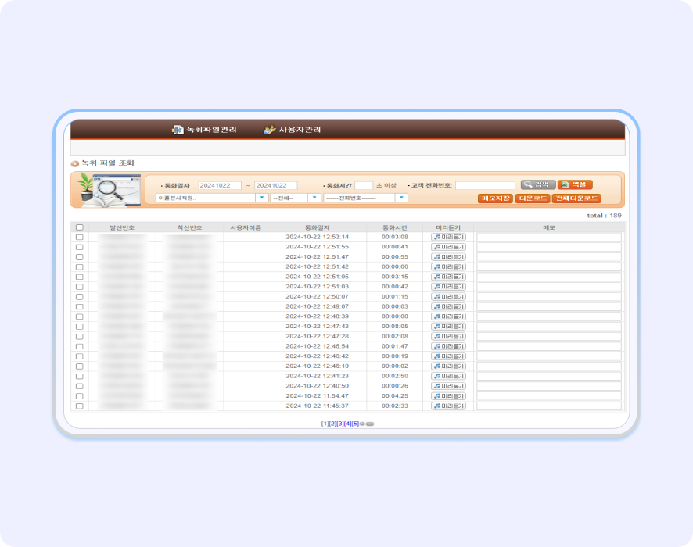
Task: Check the row for 12:46:54 call
Action: tap(79, 346)
